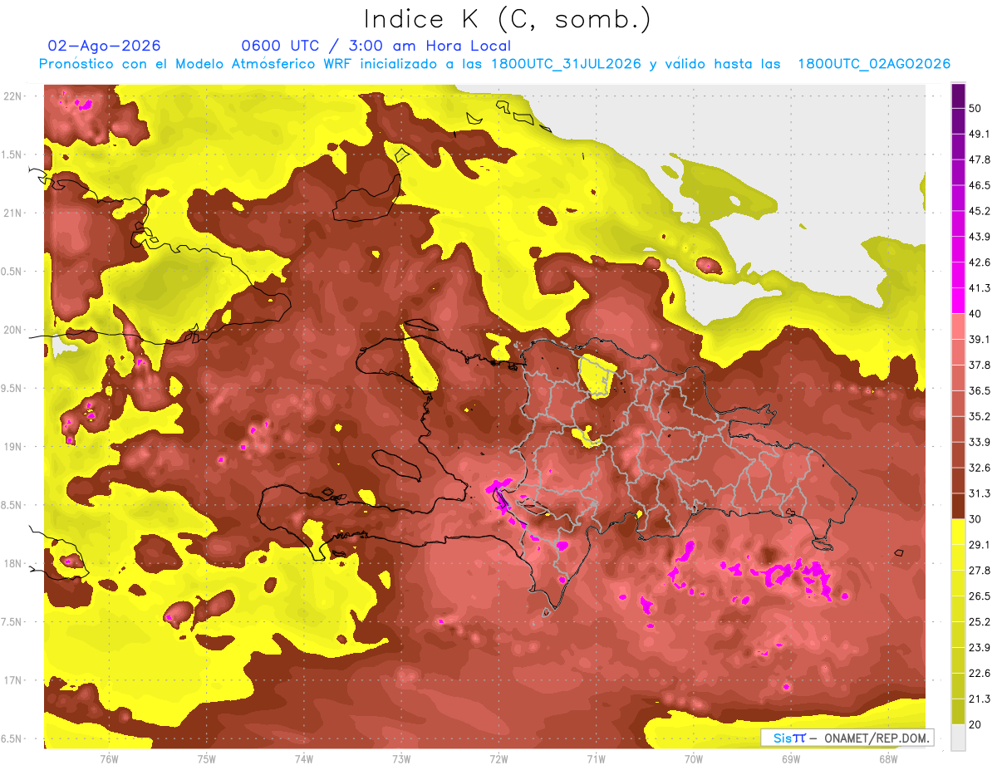
Task: Click the colorbar value '39.1'
Action: pyautogui.click(x=980, y=339)
